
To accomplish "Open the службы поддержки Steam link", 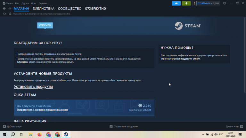I will 185,59.
